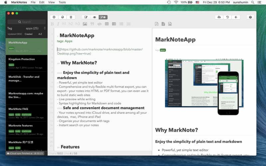Click the back arrow button
This screenshot has width=266, height=166.
[236, 17]
